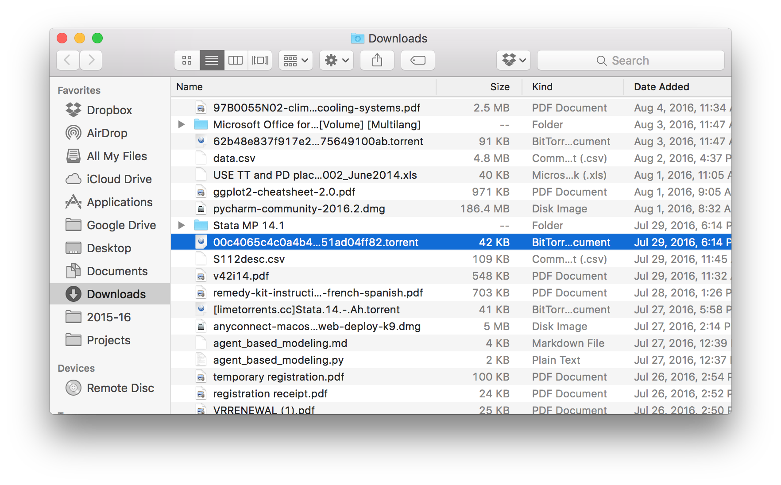This screenshot has height=485, width=781.
Task: Select the limetorrents Stata torrent file
Action: tap(451, 310)
